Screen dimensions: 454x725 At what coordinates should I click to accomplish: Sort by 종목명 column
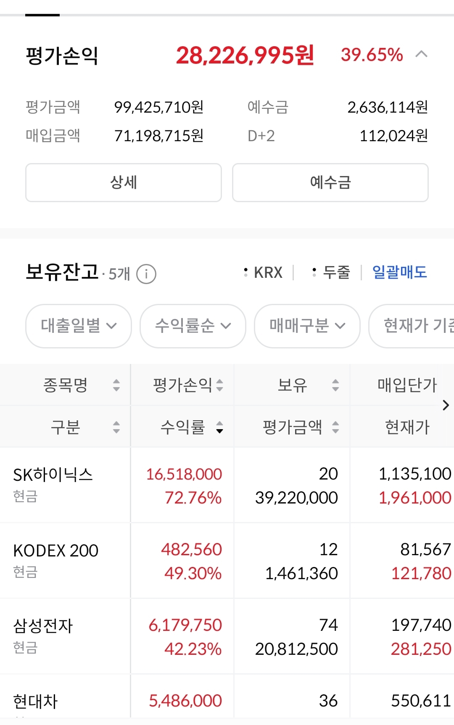65,385
